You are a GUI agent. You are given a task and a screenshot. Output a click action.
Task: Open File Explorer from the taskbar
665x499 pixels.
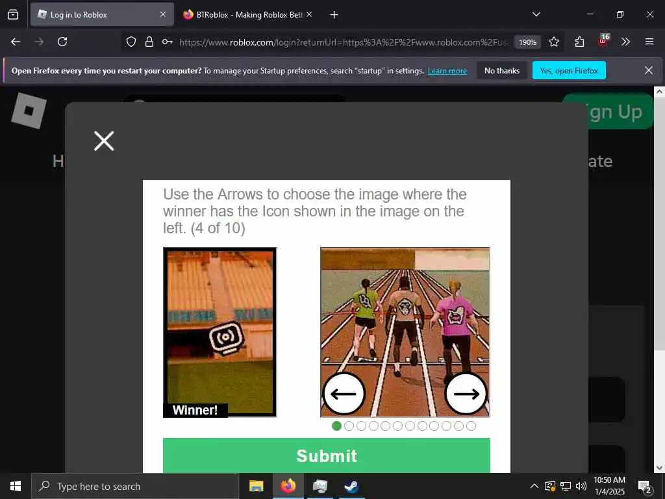point(256,486)
